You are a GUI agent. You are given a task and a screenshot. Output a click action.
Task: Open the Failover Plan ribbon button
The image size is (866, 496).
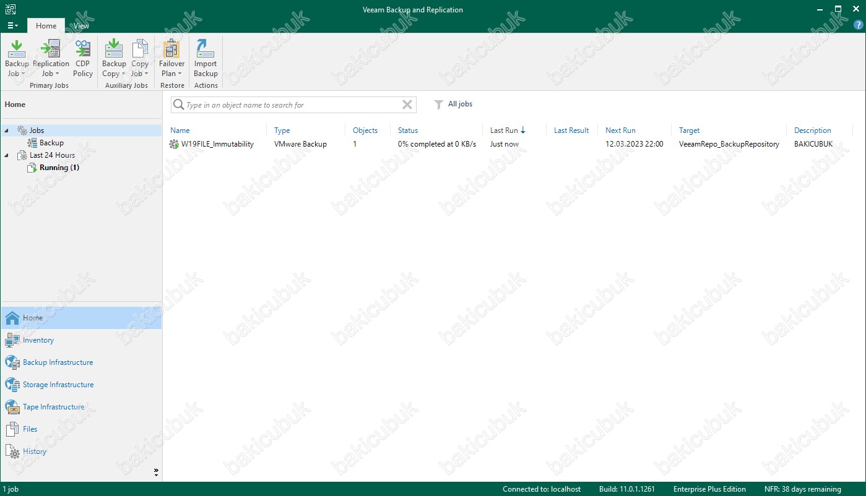click(x=171, y=58)
